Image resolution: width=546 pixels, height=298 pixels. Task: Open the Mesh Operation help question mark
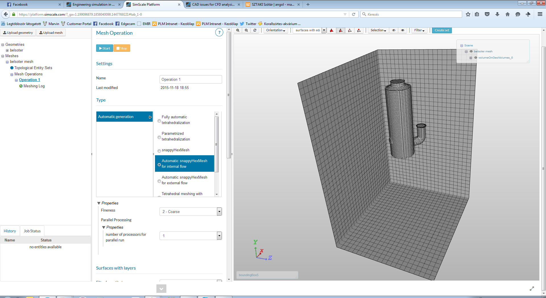219,33
